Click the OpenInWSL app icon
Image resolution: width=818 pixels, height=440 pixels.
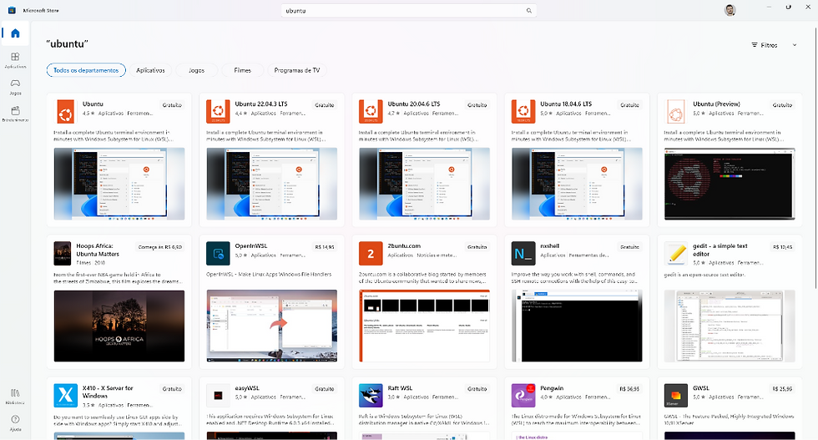click(218, 254)
